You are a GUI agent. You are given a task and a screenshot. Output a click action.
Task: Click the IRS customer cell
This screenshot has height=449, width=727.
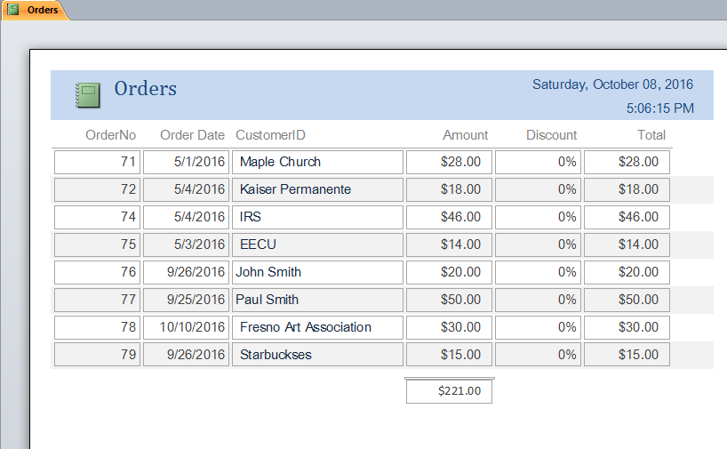tap(317, 217)
